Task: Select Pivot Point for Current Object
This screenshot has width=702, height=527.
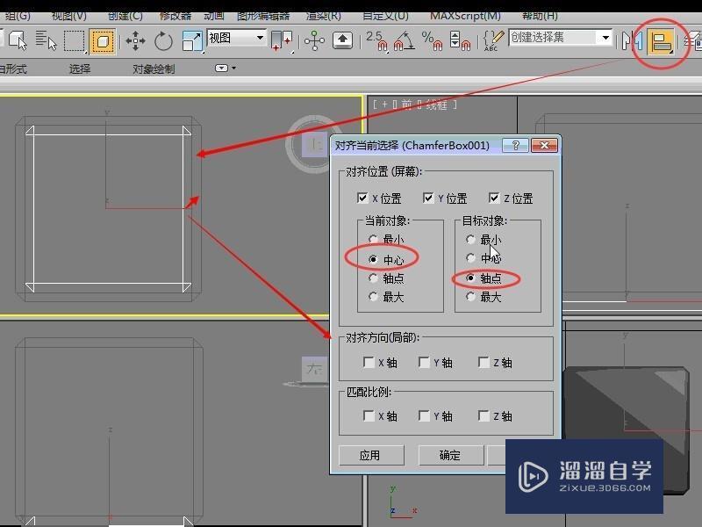Action: point(374,278)
